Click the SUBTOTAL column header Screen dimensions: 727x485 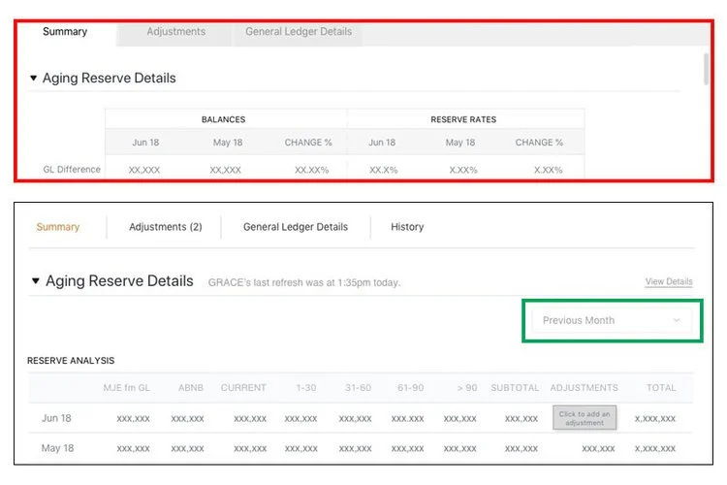pyautogui.click(x=515, y=388)
